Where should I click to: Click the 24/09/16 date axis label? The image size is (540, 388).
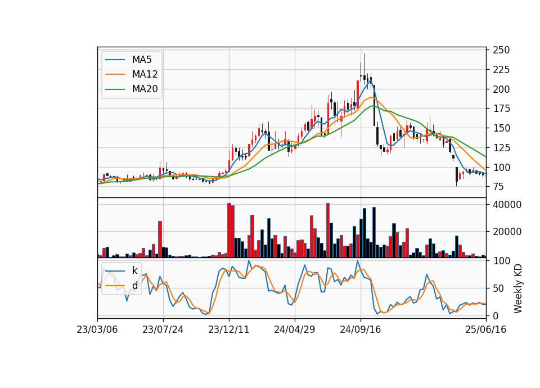click(361, 330)
